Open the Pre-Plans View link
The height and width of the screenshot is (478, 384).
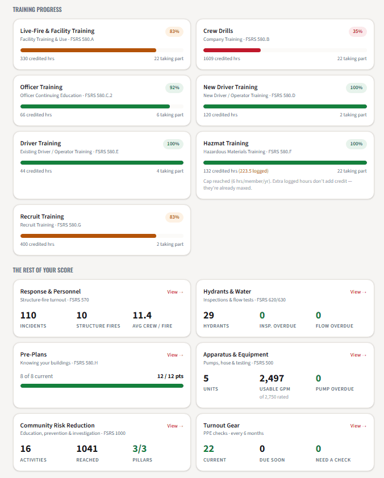pos(175,355)
